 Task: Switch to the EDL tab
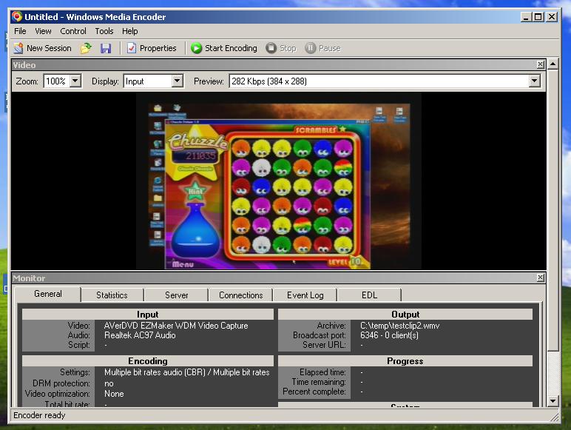pyautogui.click(x=369, y=295)
